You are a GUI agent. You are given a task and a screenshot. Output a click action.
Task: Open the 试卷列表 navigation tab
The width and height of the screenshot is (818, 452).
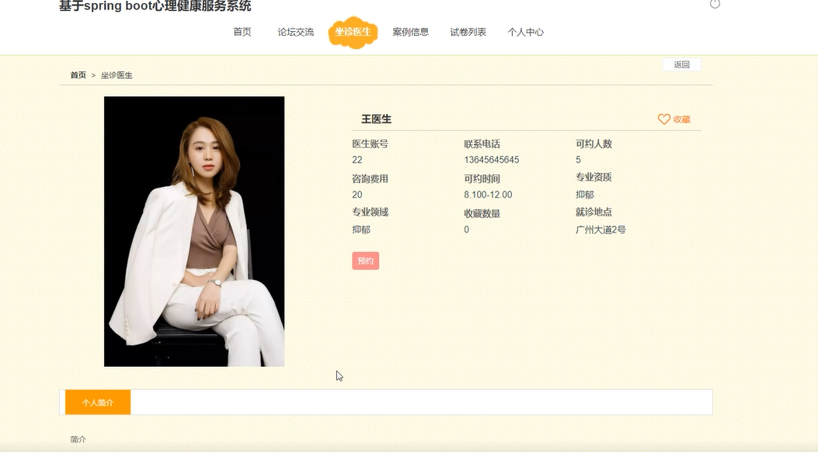[x=468, y=32]
